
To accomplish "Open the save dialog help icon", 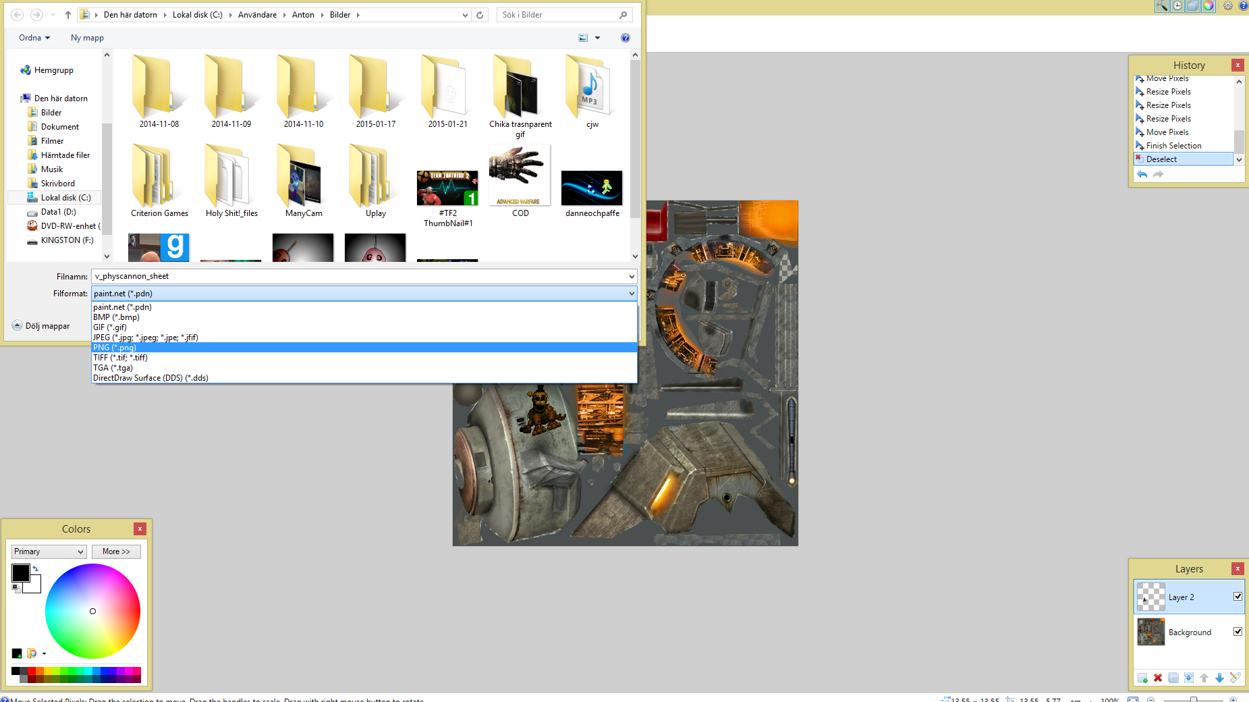I will (626, 38).
